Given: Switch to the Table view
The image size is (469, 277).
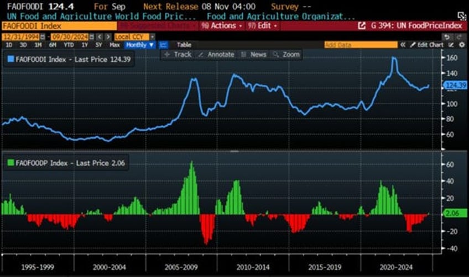Looking at the screenshot, I should point(184,45).
